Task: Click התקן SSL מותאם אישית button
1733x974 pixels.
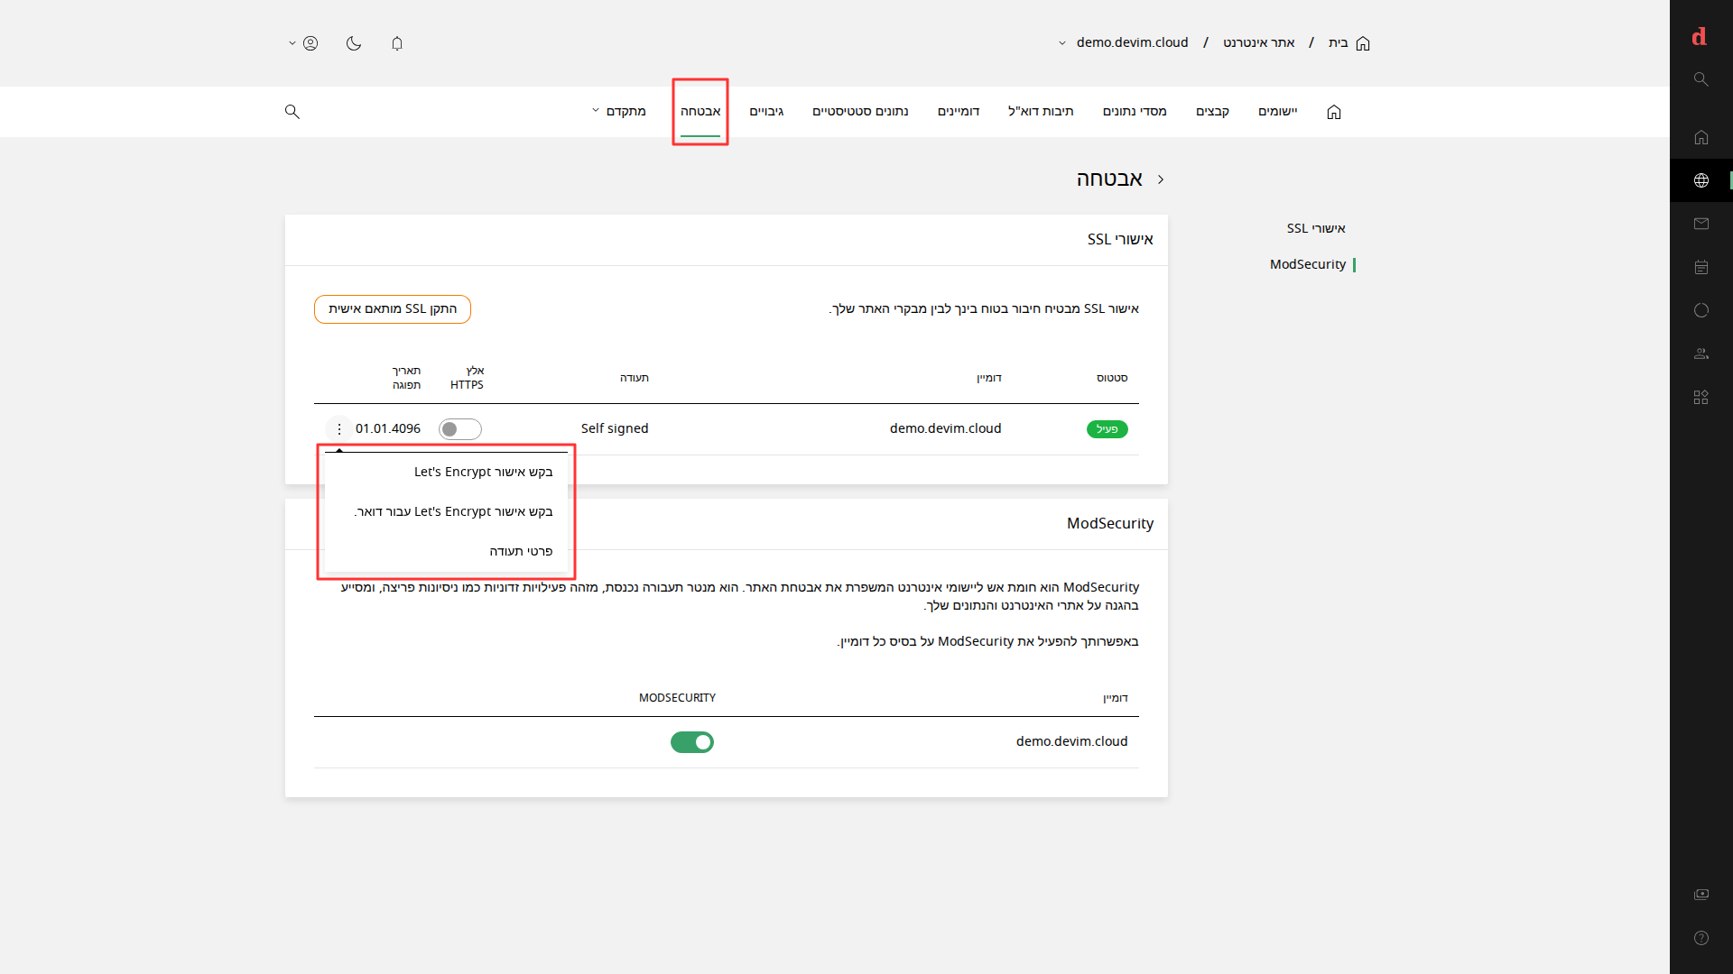Action: coord(393,309)
